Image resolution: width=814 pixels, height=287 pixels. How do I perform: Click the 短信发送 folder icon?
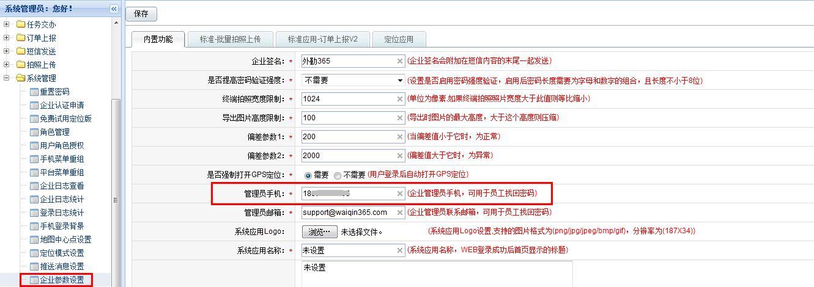tap(21, 51)
